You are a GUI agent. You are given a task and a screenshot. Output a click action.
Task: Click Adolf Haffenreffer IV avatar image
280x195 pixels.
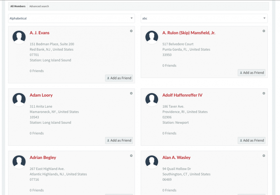[x=152, y=99]
